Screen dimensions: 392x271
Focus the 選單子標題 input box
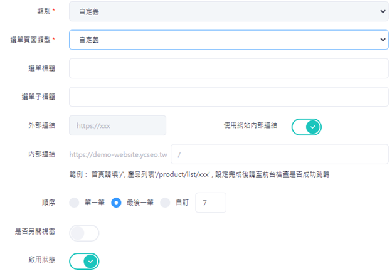(x=228, y=97)
